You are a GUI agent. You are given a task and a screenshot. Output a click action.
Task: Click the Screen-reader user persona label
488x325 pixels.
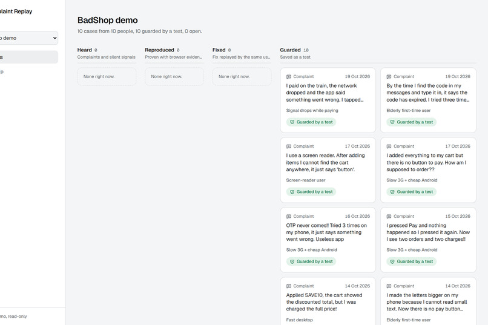tap(306, 180)
